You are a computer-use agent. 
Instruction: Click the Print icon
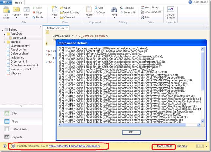coord(143,17)
